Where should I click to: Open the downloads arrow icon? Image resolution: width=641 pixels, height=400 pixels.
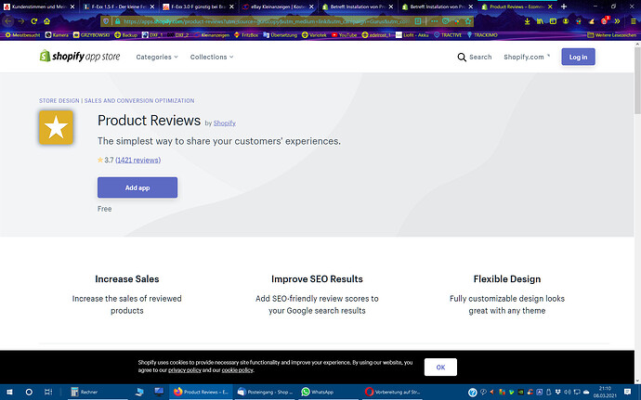point(527,21)
